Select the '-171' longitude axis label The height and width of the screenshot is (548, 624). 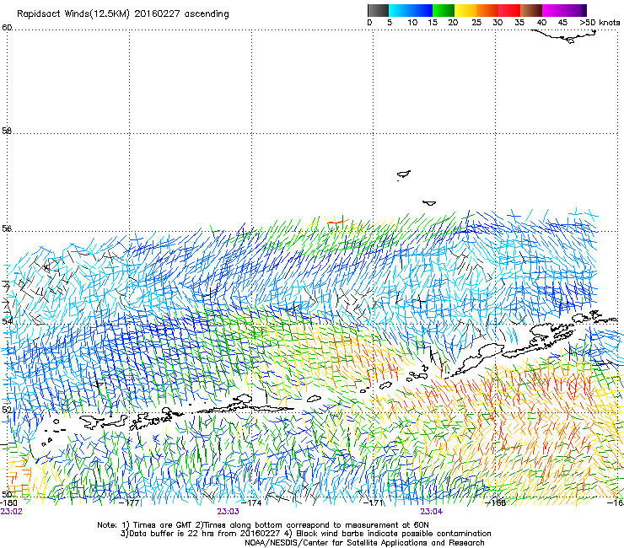(374, 502)
